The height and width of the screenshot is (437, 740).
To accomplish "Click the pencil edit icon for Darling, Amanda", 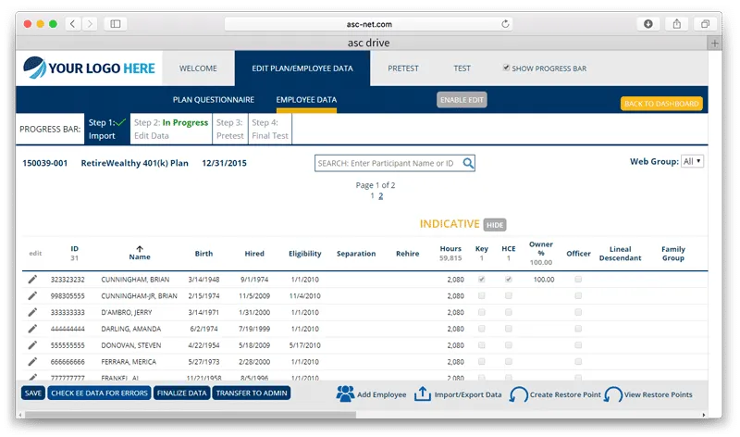I will click(32, 329).
